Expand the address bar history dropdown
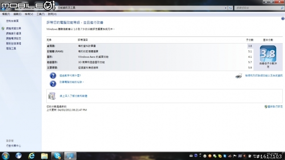 click(x=226, y=8)
